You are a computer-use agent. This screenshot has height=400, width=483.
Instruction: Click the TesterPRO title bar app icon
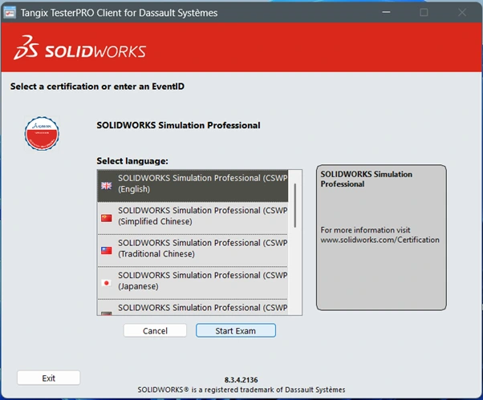(x=10, y=13)
